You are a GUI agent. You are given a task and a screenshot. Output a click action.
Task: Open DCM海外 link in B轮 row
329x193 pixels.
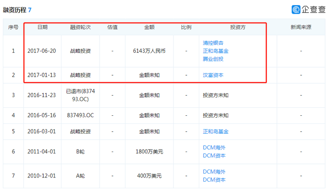click(x=214, y=148)
